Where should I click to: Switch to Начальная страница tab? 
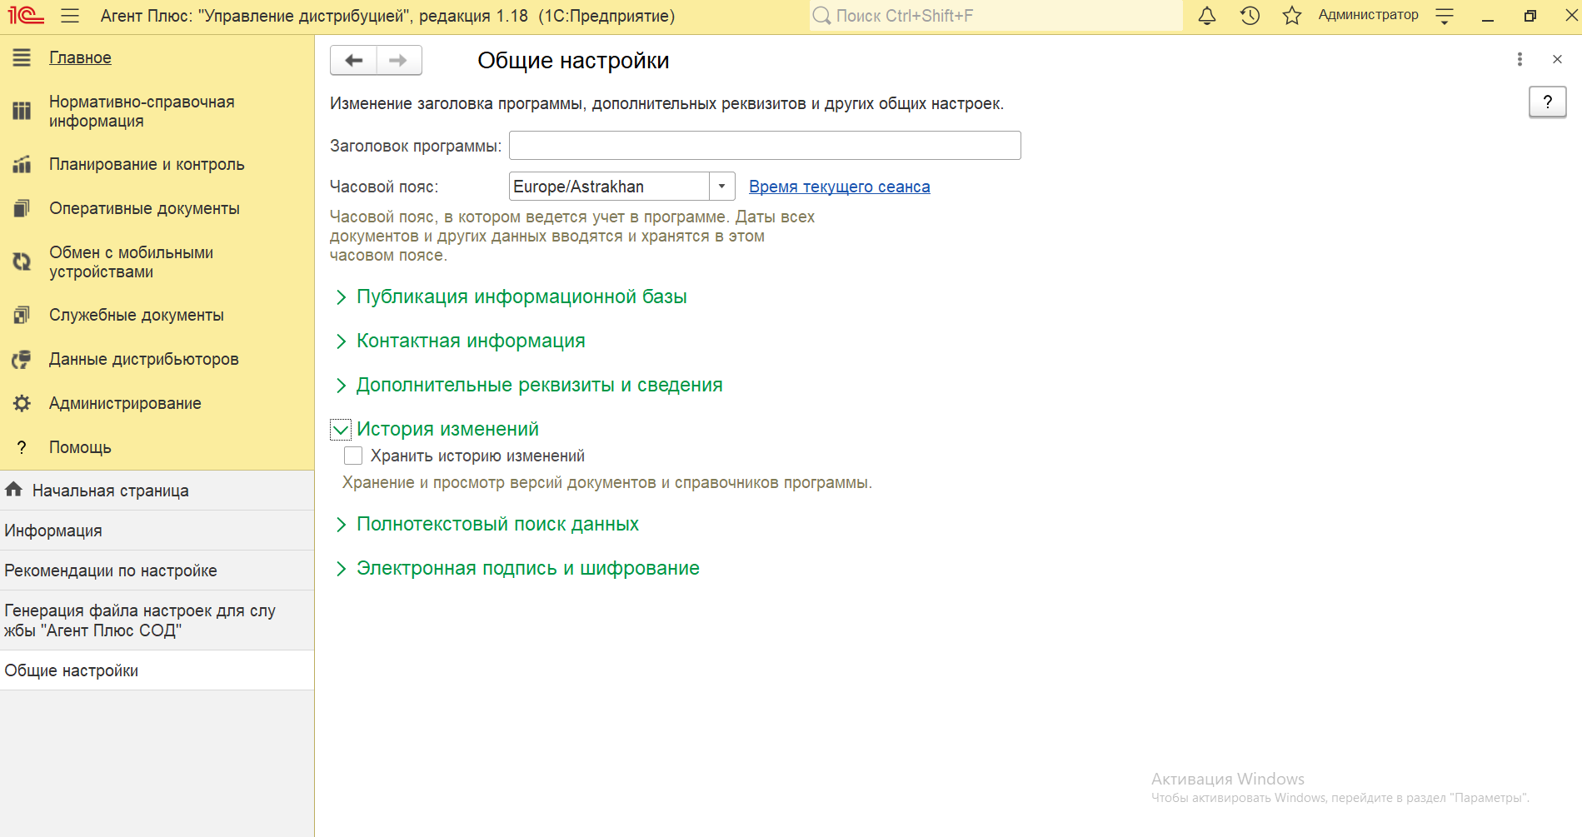coord(157,491)
